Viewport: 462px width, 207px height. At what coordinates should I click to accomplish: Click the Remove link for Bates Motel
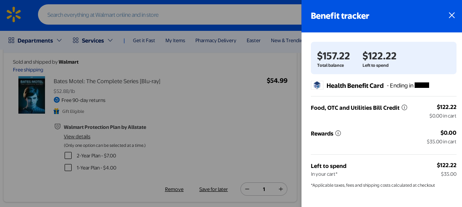click(x=174, y=189)
